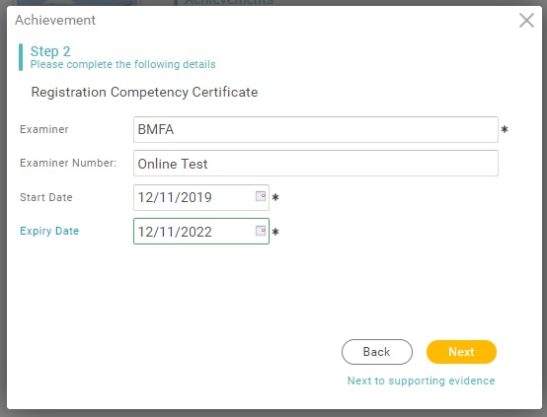Viewport: 547px width, 417px height.
Task: Click into the Start Date text box
Action: pyautogui.click(x=201, y=197)
